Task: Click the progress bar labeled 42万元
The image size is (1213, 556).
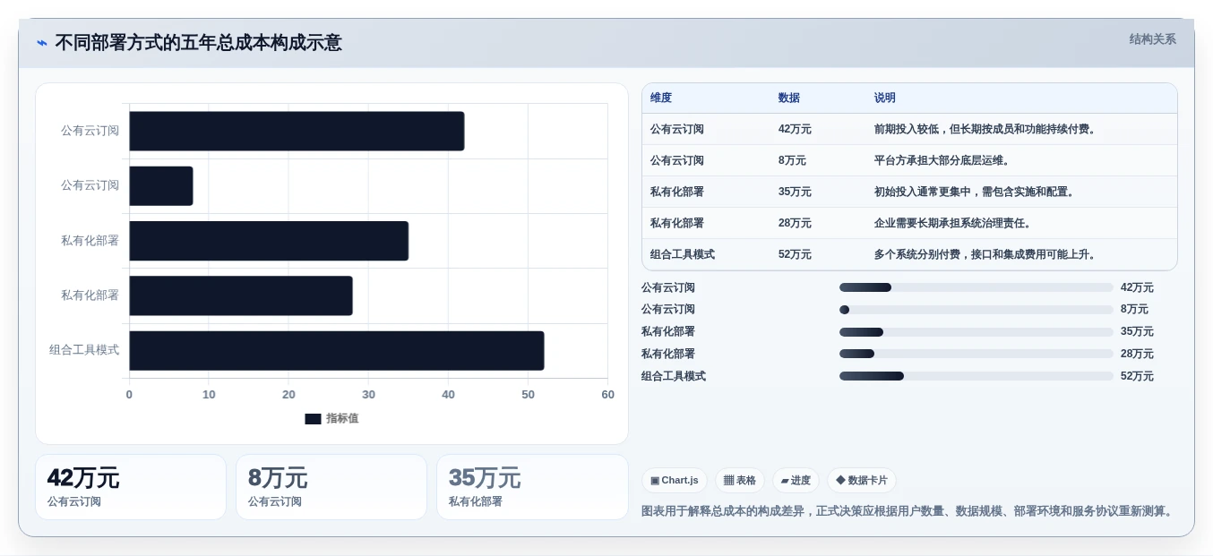Action: [x=976, y=287]
